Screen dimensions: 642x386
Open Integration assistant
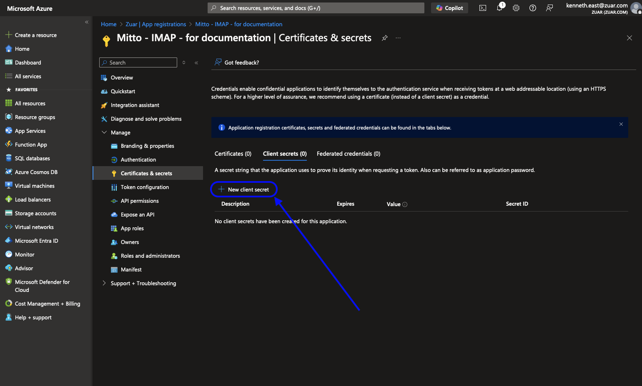130,105
